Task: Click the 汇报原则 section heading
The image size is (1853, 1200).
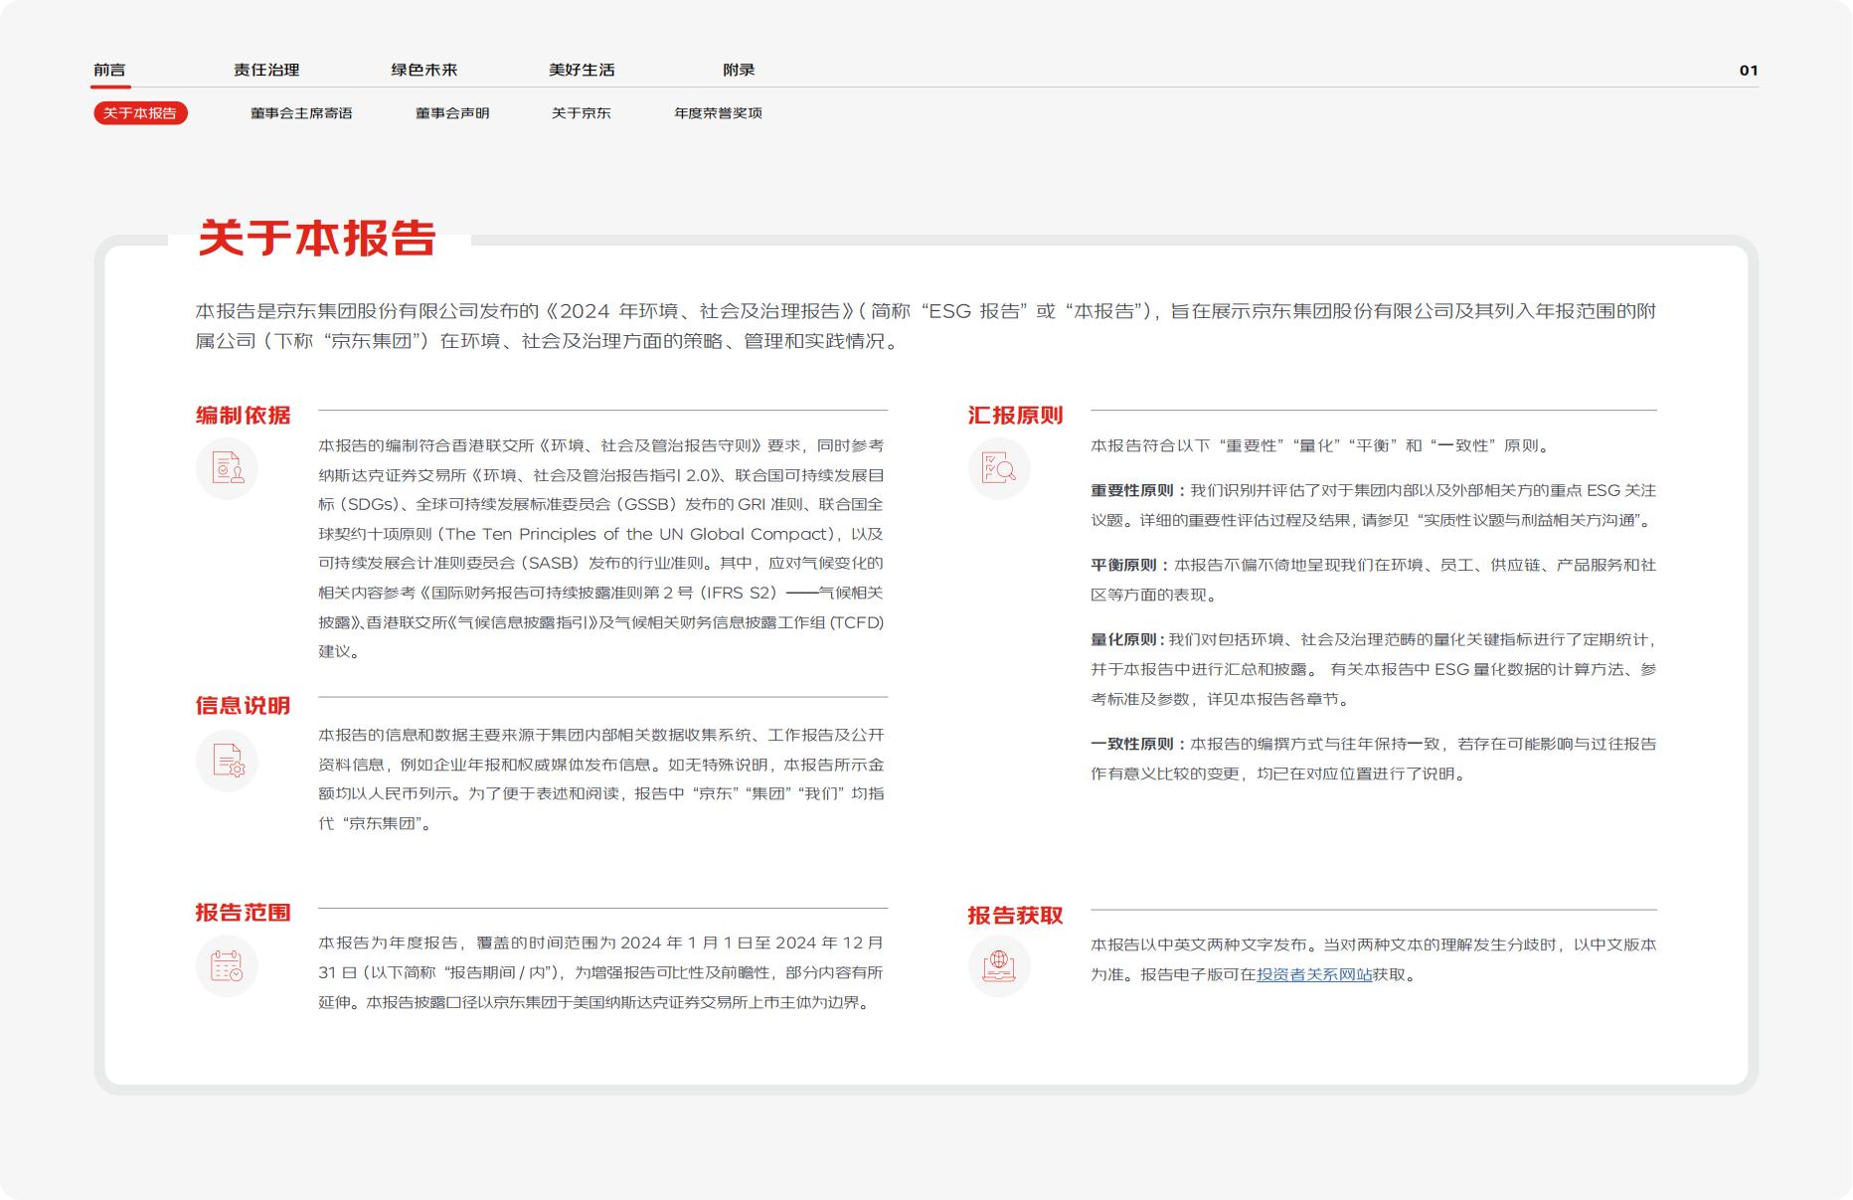Action: click(x=1015, y=416)
